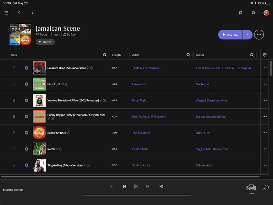
Task: Open more options for Pressure Drop row
Action: [265, 68]
